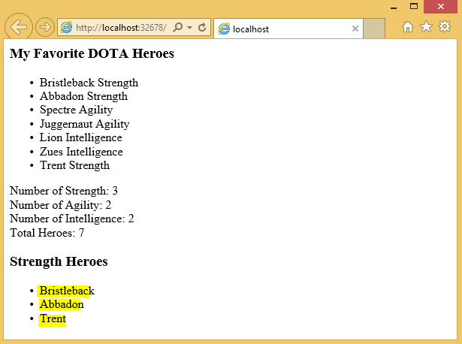Open a new tab with the blank tab button
The width and height of the screenshot is (462, 344).
coord(374,29)
